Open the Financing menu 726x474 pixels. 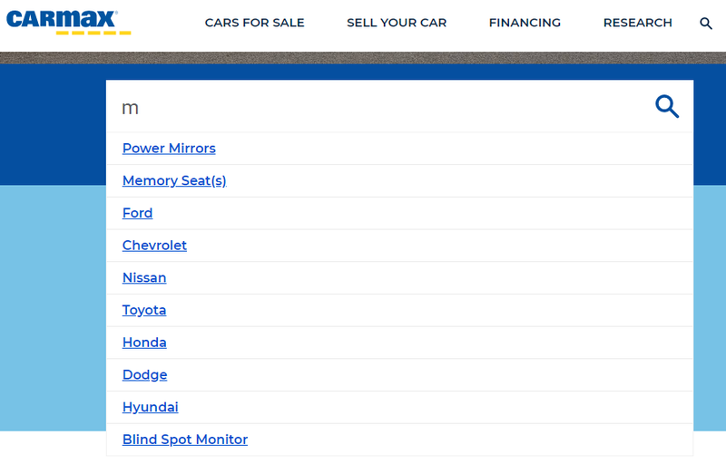525,23
